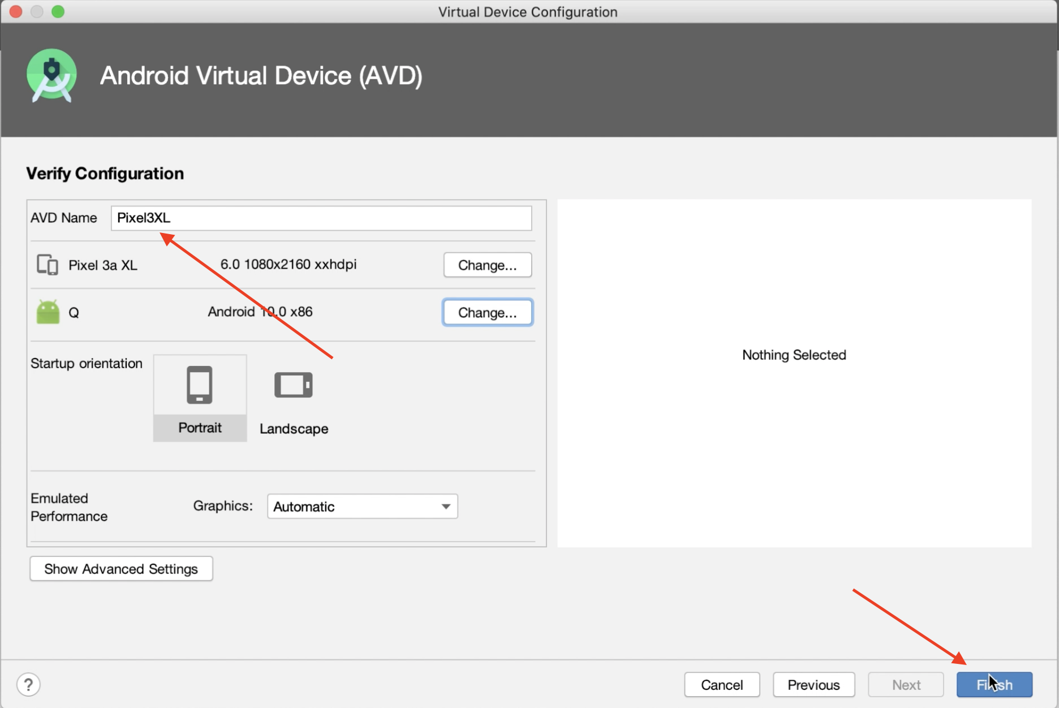Click the Pixel 3a XL device icon
1059x708 pixels.
(x=48, y=265)
